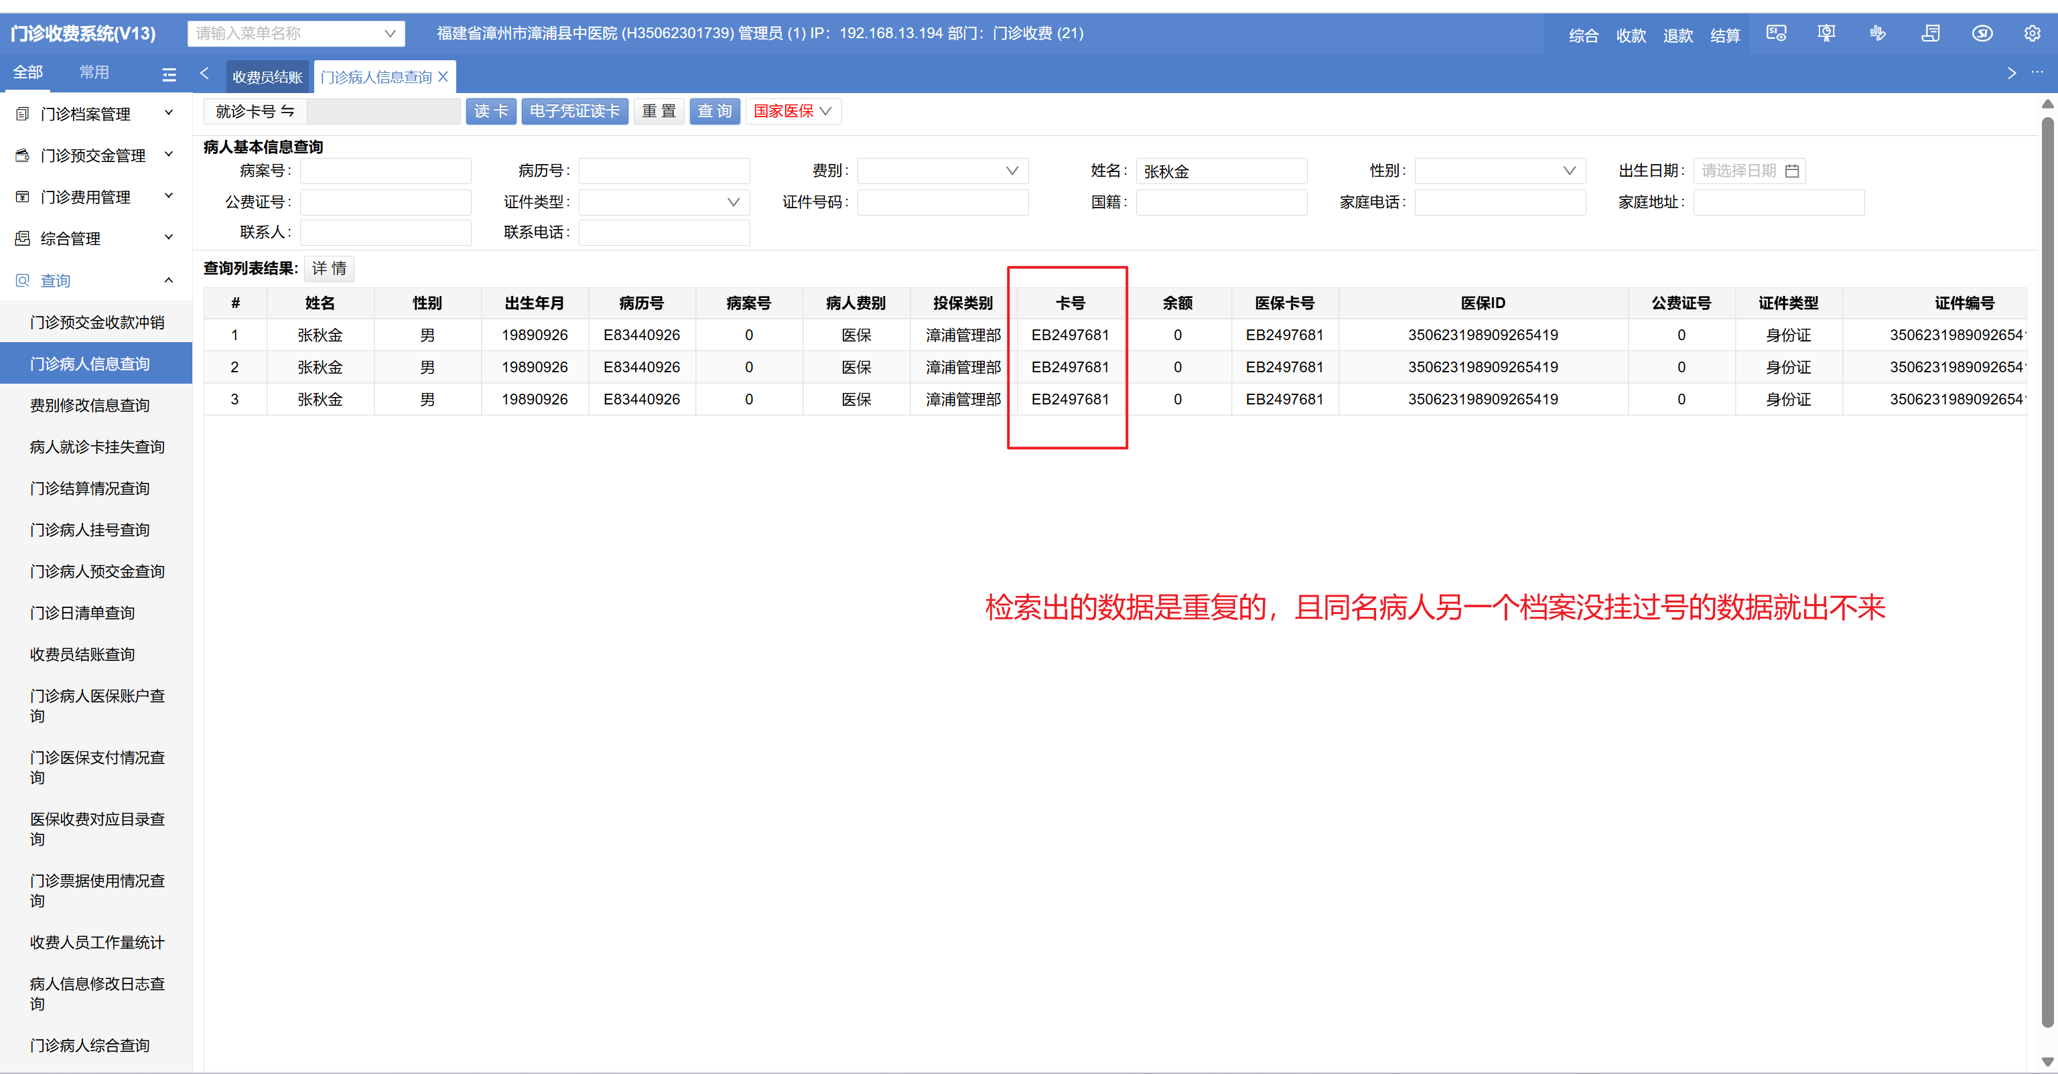Click the 姓名 input field containing 张秋金
This screenshot has height=1074, width=2058.
tap(1220, 171)
